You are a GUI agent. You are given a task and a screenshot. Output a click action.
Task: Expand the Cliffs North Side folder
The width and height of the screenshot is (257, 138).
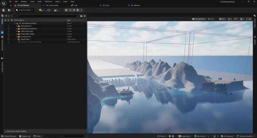click(17, 31)
